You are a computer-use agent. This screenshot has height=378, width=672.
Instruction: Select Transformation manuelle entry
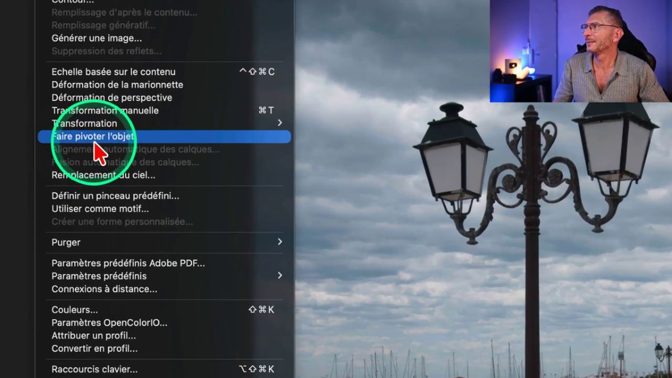pos(105,110)
